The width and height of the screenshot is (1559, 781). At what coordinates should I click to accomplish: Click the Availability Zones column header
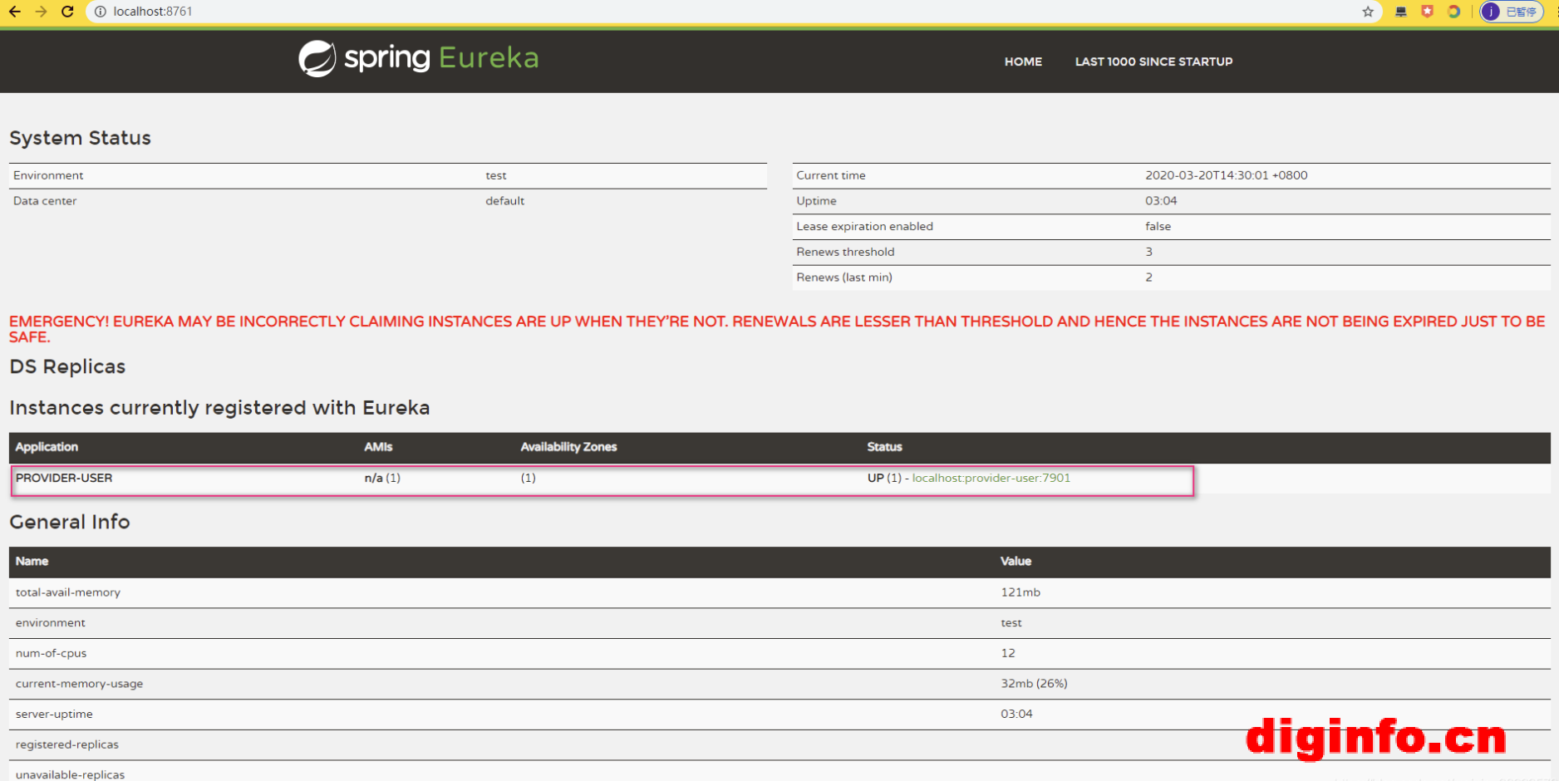[x=568, y=447]
